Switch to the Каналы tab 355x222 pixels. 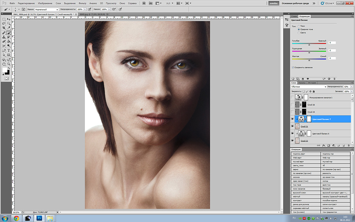[x=302, y=83]
